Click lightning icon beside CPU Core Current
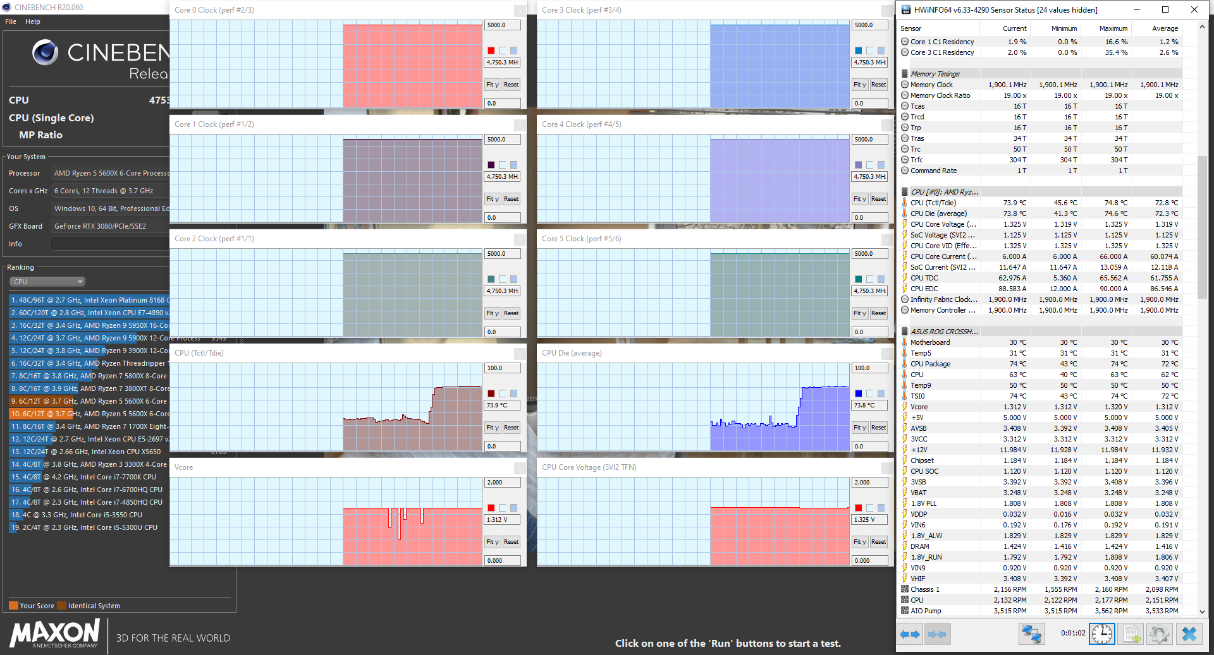 [905, 256]
